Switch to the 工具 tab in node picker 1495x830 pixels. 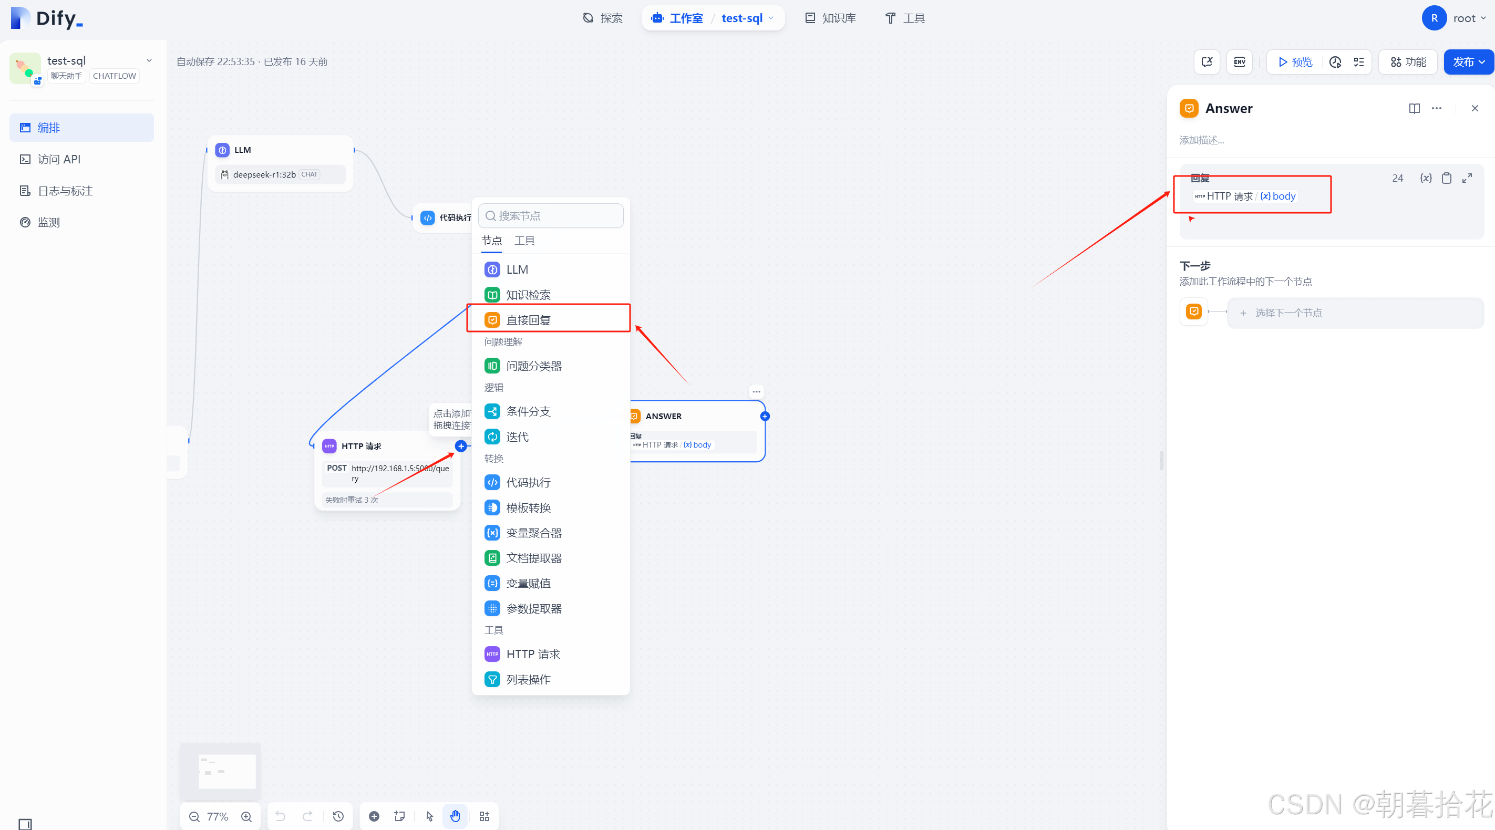coord(524,241)
